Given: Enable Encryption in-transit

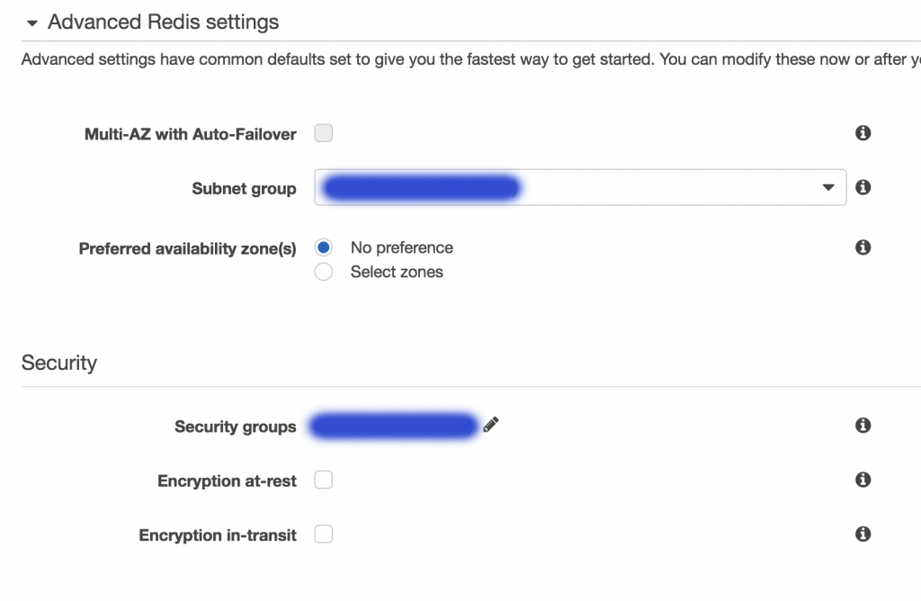Looking at the screenshot, I should 323,534.
